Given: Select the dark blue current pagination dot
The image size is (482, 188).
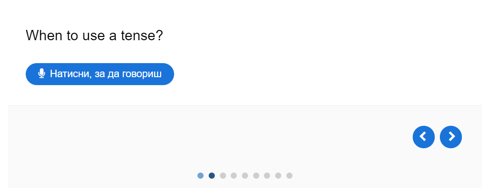Looking at the screenshot, I should click(x=212, y=176).
